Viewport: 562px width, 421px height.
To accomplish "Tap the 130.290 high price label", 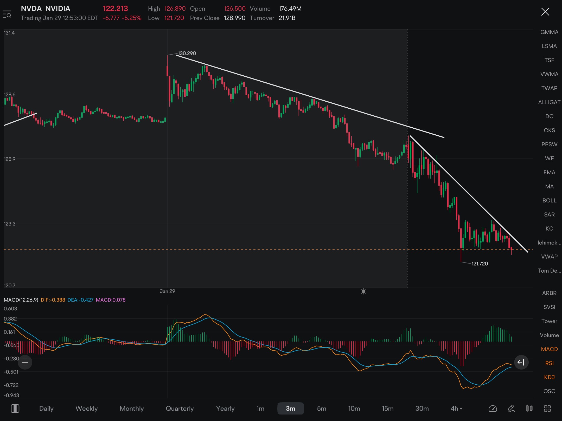I will (187, 53).
